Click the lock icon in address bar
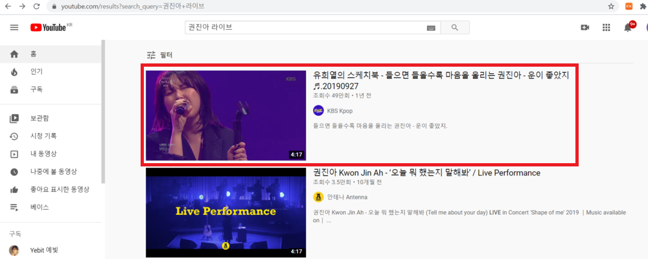The width and height of the screenshot is (648, 259). pos(54,6)
